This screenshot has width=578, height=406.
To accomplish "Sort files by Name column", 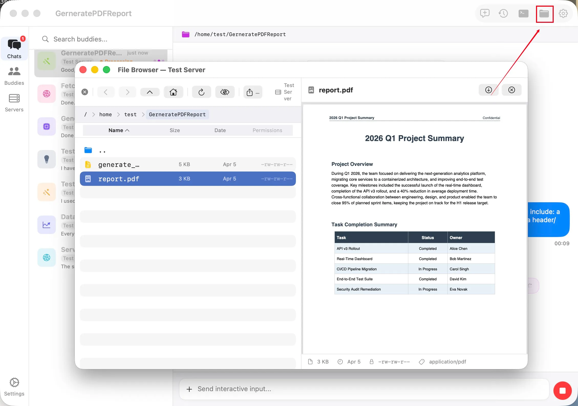I will (x=119, y=130).
